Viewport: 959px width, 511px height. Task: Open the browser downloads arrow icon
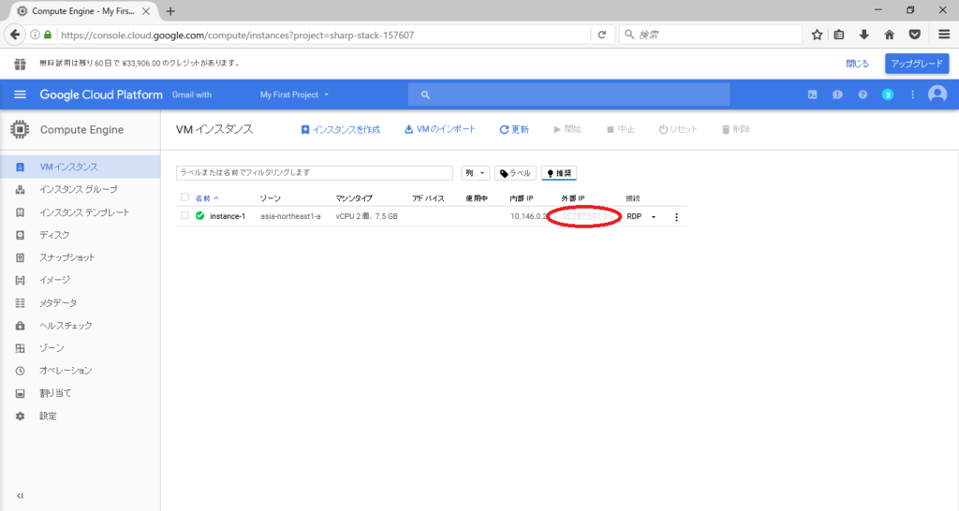[x=863, y=35]
